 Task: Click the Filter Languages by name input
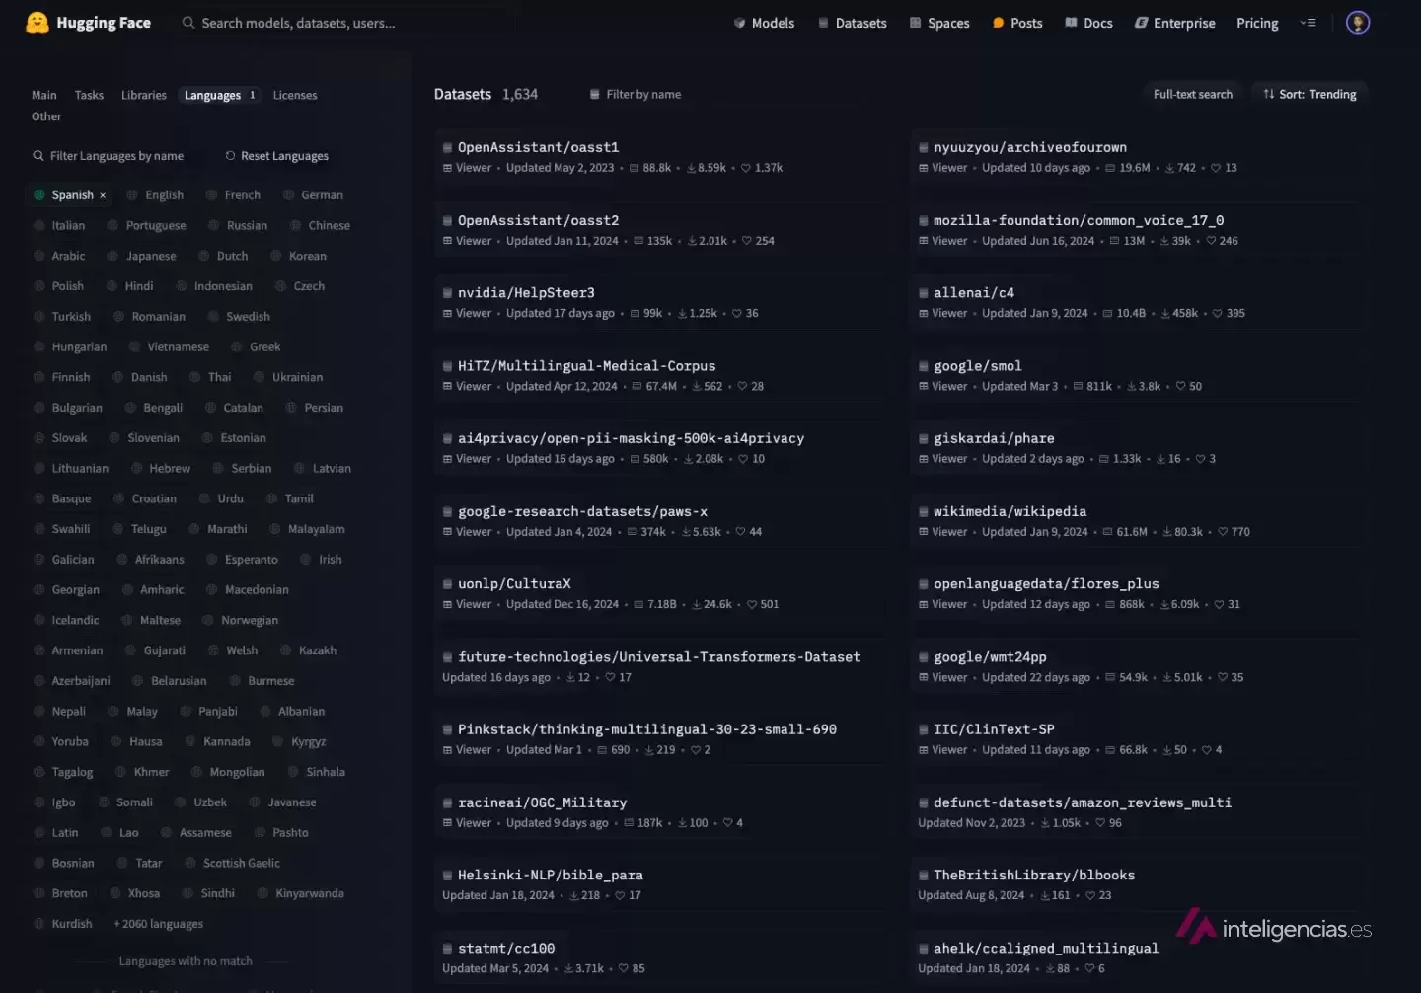click(115, 156)
